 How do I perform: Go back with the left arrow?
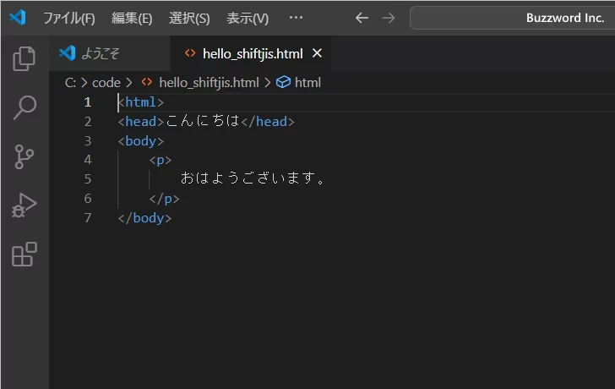point(362,18)
